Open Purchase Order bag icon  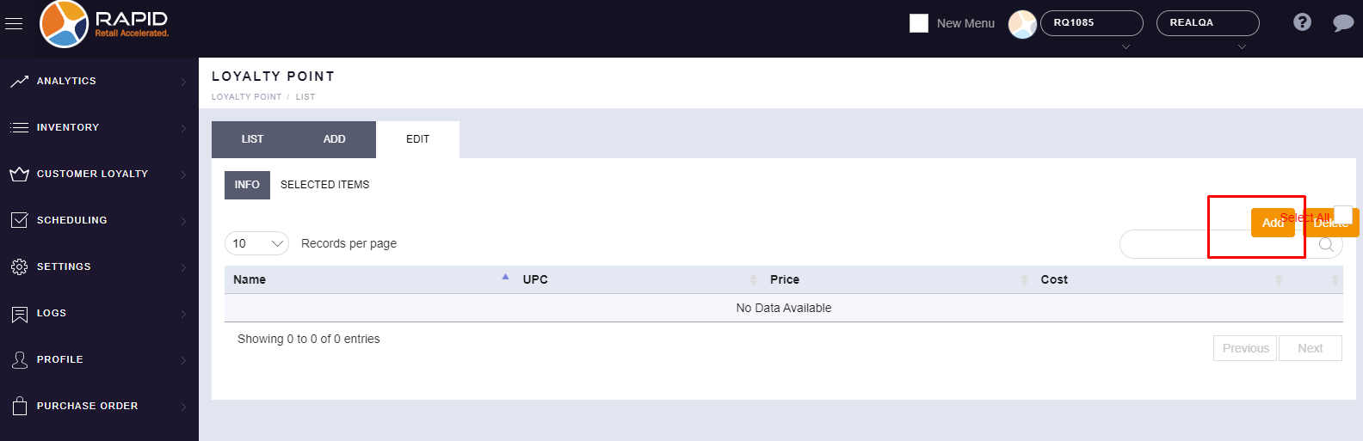pyautogui.click(x=19, y=406)
